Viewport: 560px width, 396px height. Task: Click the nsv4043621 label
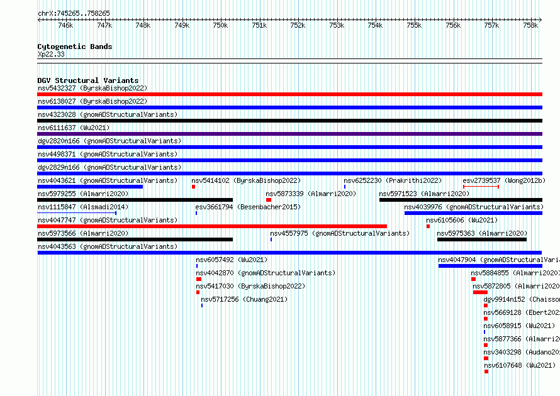(108, 180)
